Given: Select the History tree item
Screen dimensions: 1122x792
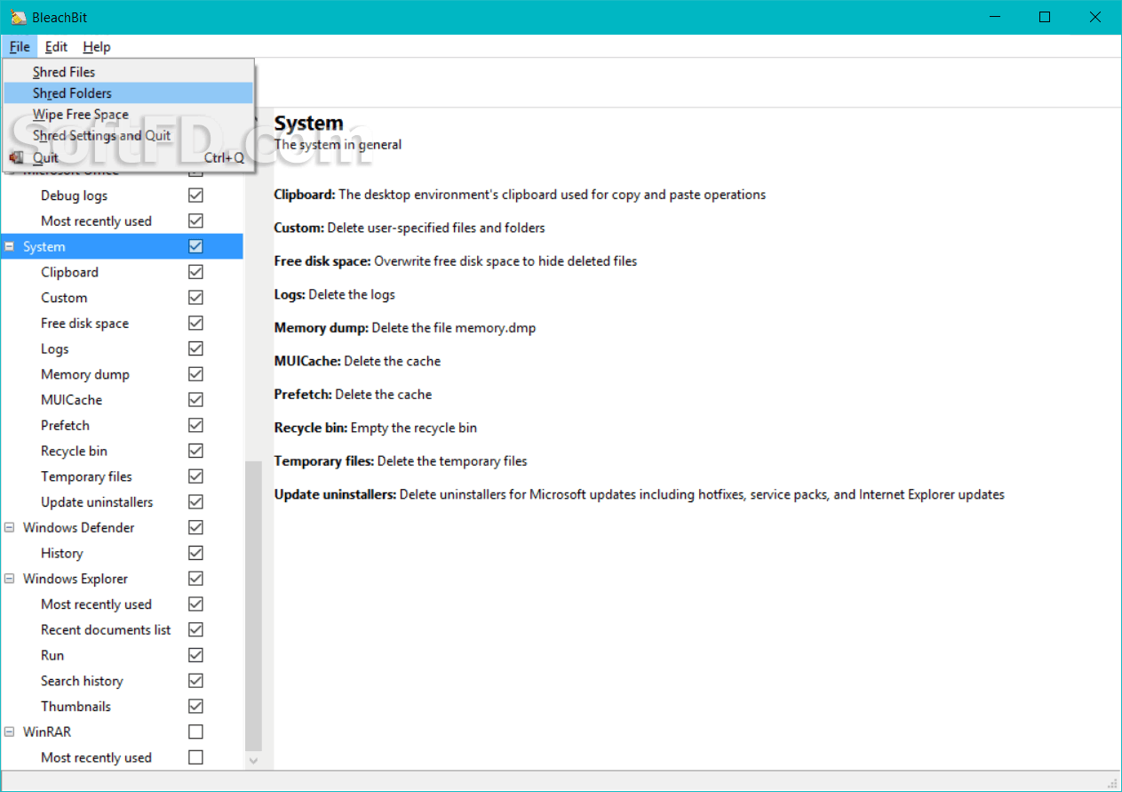Looking at the screenshot, I should [61, 553].
